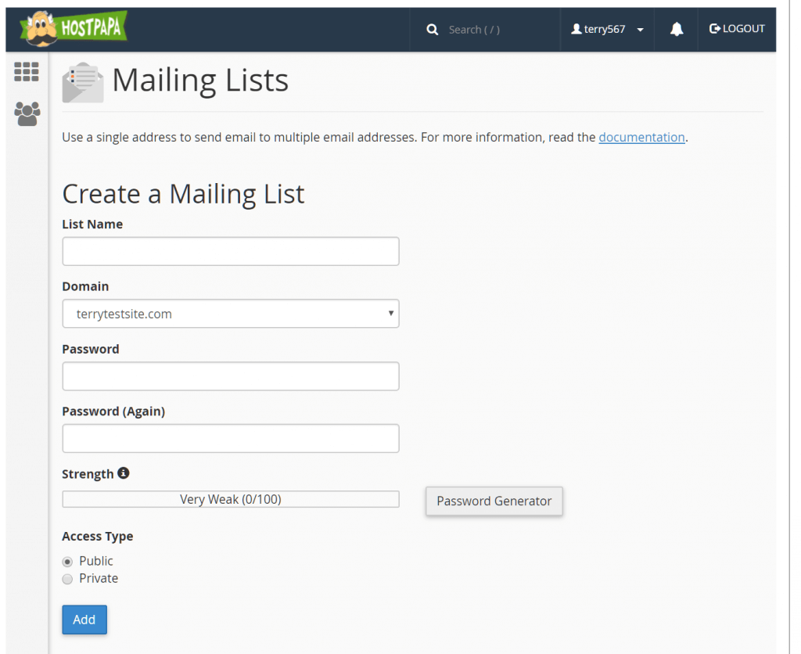Click the password strength meter bar

(x=231, y=499)
